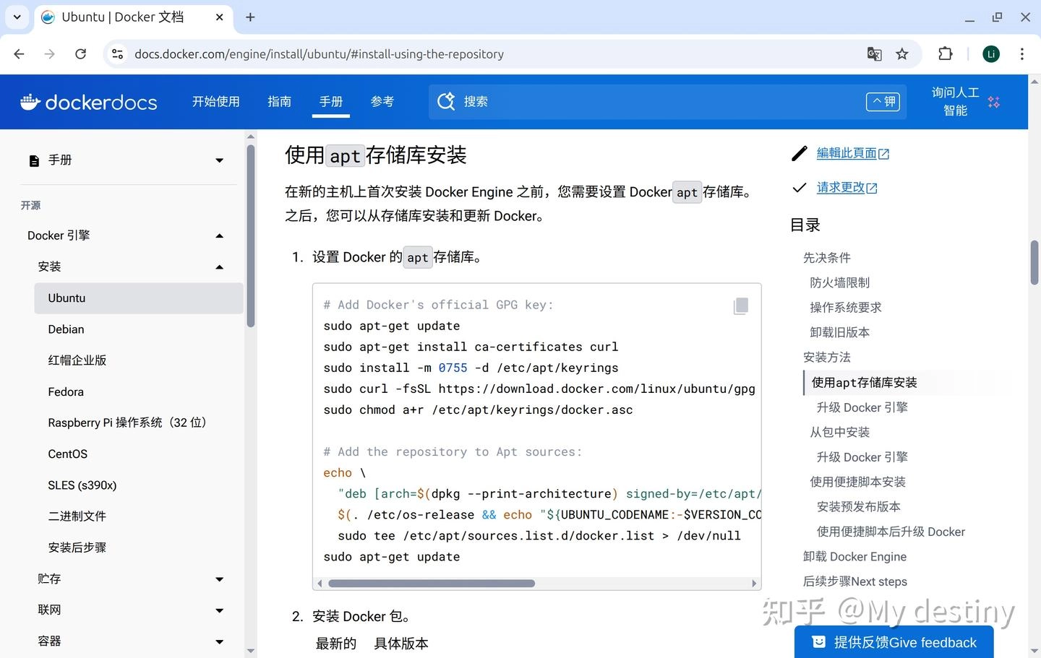Screen dimensions: 1041x658
Task: Bookmark this page with the star icon
Action: [x=902, y=54]
